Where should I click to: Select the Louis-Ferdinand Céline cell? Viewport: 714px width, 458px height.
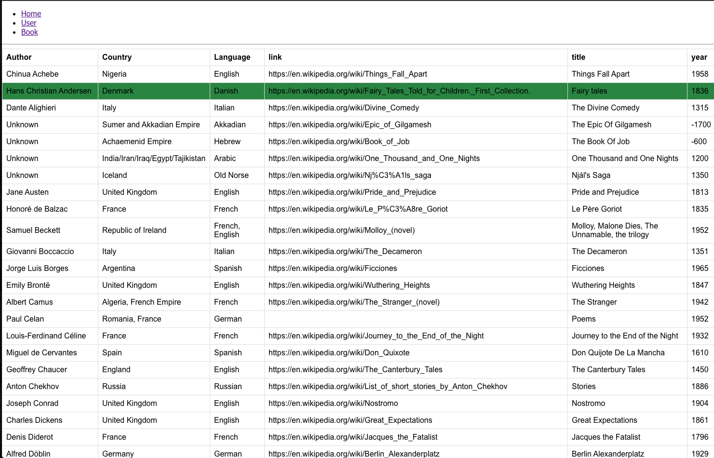(50, 336)
